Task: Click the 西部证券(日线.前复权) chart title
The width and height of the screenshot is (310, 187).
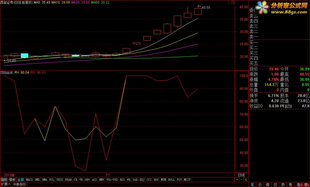Action: [x=16, y=2]
